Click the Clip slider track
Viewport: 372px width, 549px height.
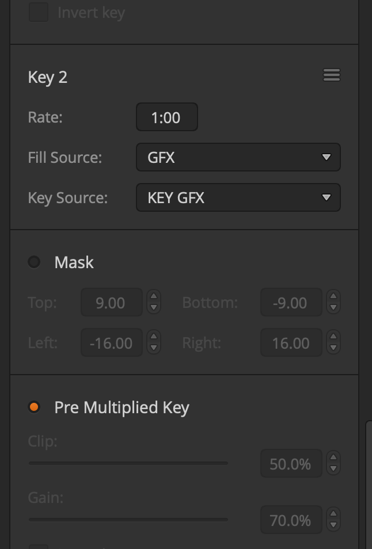128,463
